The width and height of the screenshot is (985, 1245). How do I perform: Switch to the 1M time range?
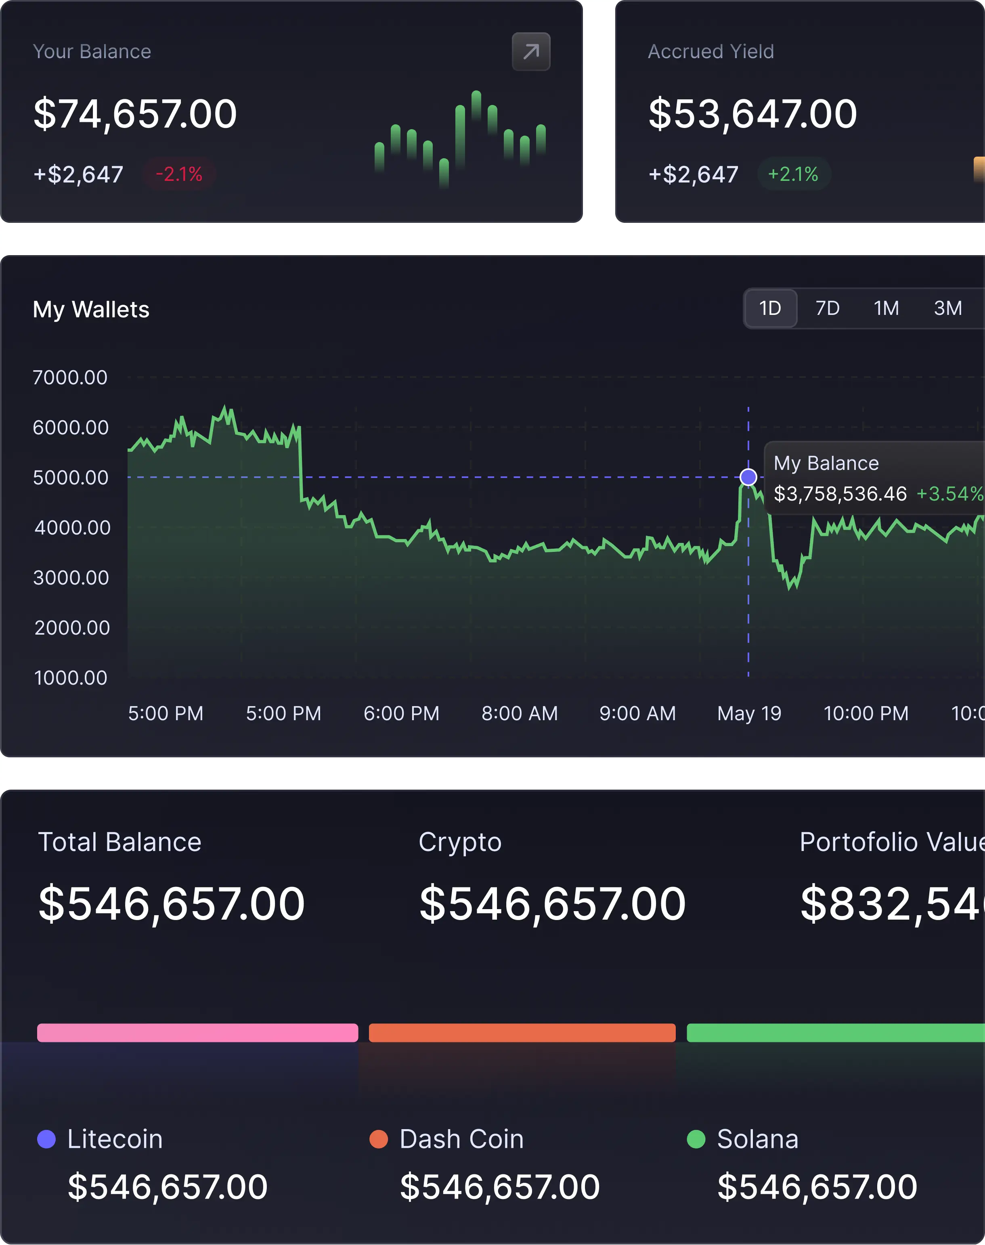(886, 308)
